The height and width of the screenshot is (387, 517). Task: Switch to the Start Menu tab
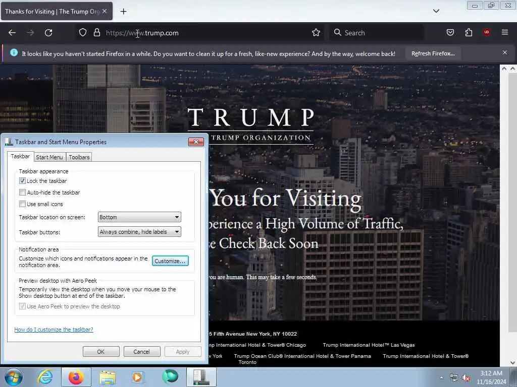click(49, 157)
